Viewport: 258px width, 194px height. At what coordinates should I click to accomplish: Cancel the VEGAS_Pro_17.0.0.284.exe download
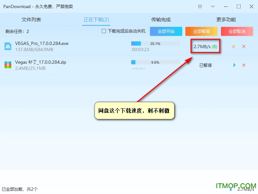(x=244, y=47)
